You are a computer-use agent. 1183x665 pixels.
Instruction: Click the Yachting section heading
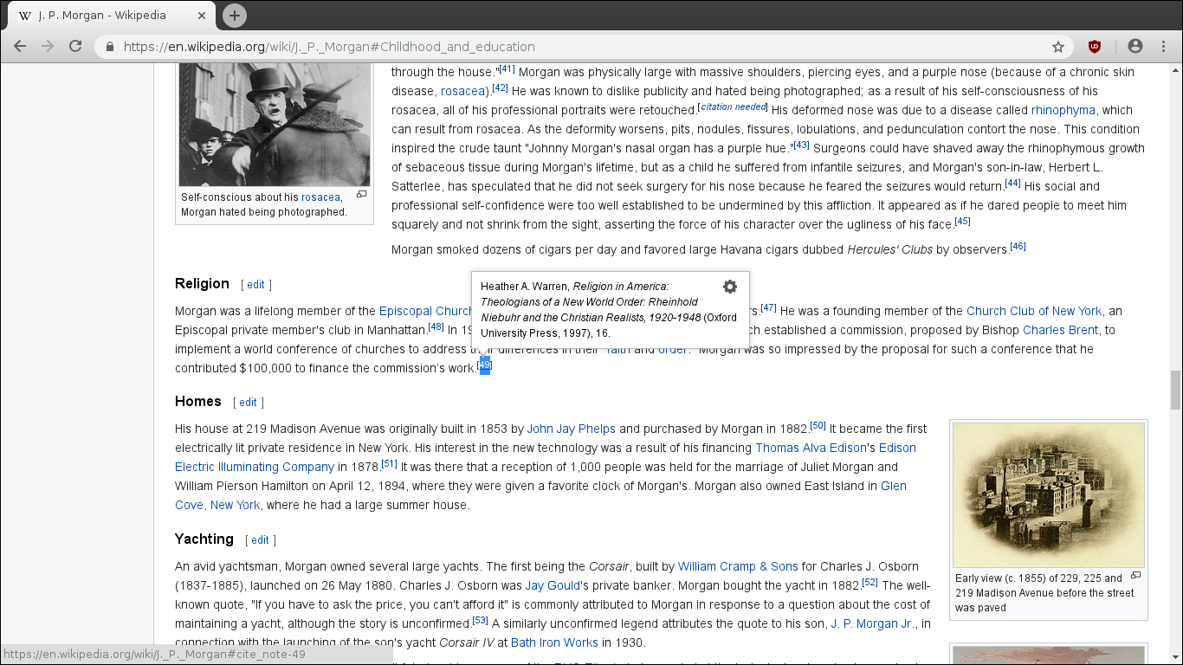(x=204, y=539)
